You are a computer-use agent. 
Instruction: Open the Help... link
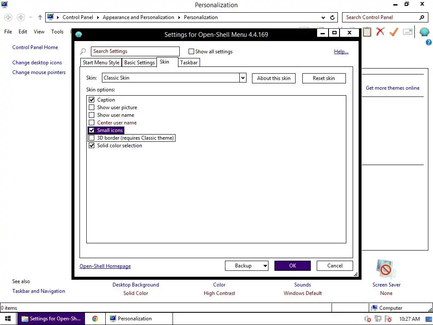341,52
